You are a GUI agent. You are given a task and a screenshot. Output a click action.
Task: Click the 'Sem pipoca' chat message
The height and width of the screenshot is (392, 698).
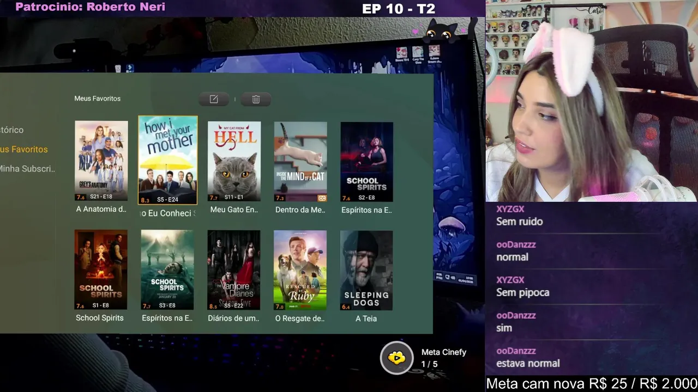point(522,292)
